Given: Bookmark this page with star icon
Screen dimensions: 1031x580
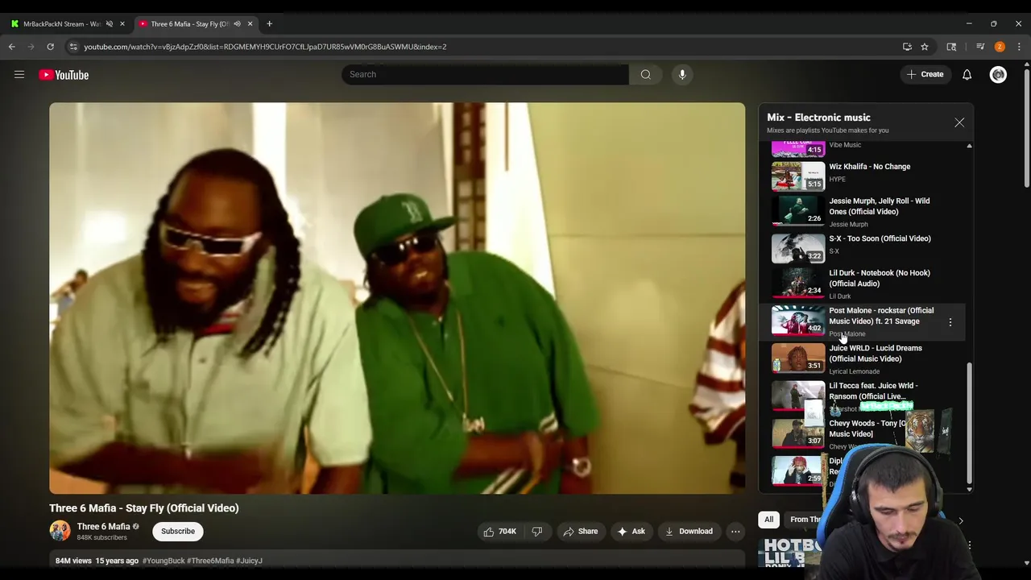Looking at the screenshot, I should 925,47.
